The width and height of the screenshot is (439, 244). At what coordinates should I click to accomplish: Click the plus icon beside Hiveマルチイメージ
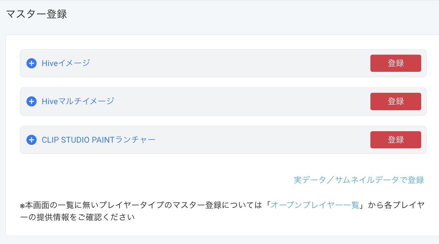click(31, 101)
